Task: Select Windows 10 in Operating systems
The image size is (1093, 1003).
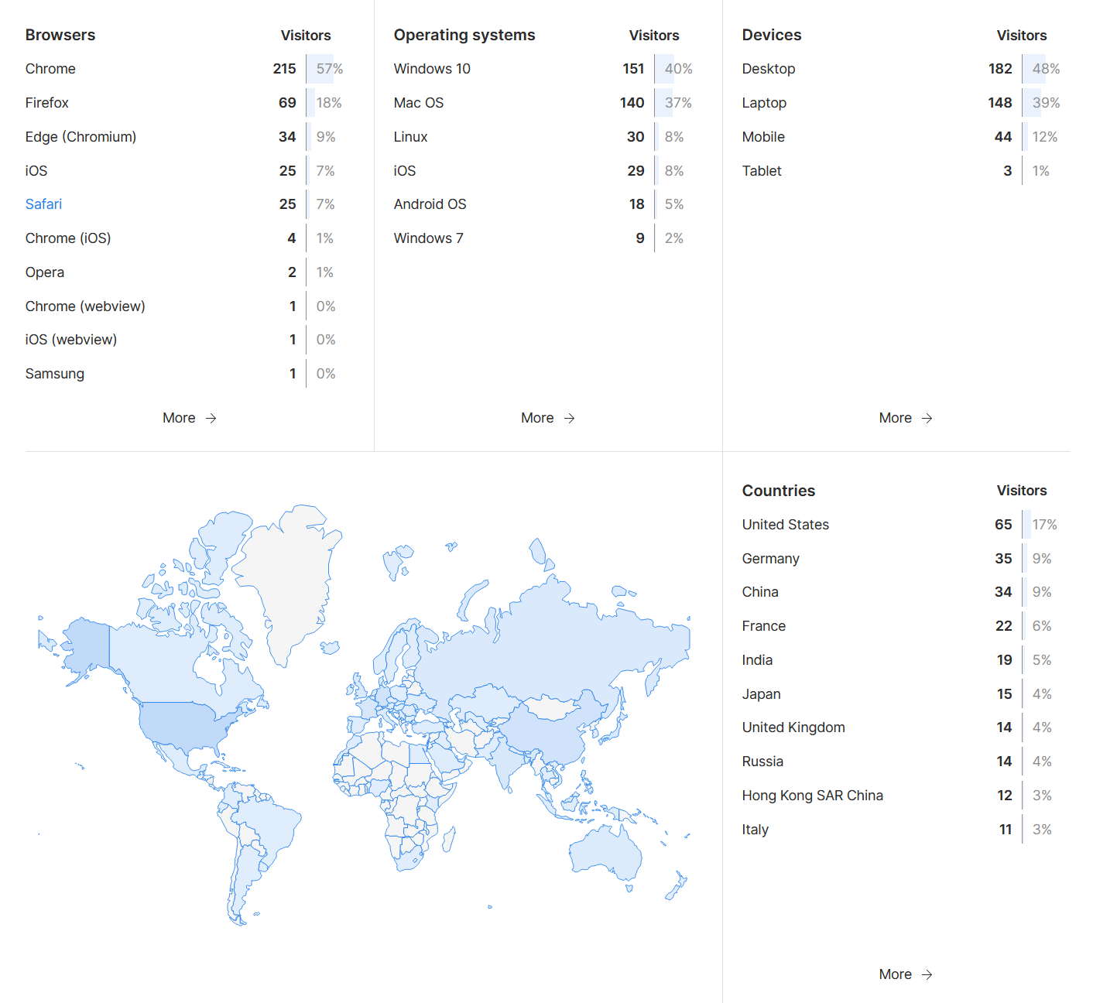Action: point(432,69)
